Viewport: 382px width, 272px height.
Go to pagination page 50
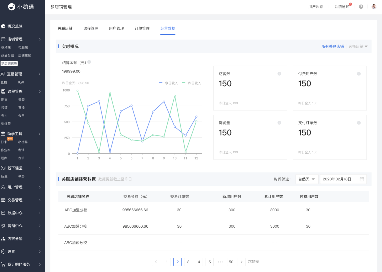(x=231, y=262)
